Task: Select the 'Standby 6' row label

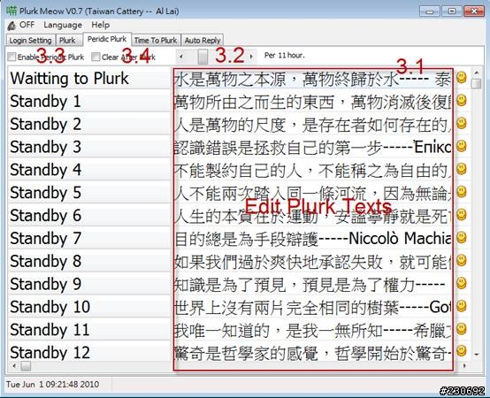Action: [x=46, y=215]
